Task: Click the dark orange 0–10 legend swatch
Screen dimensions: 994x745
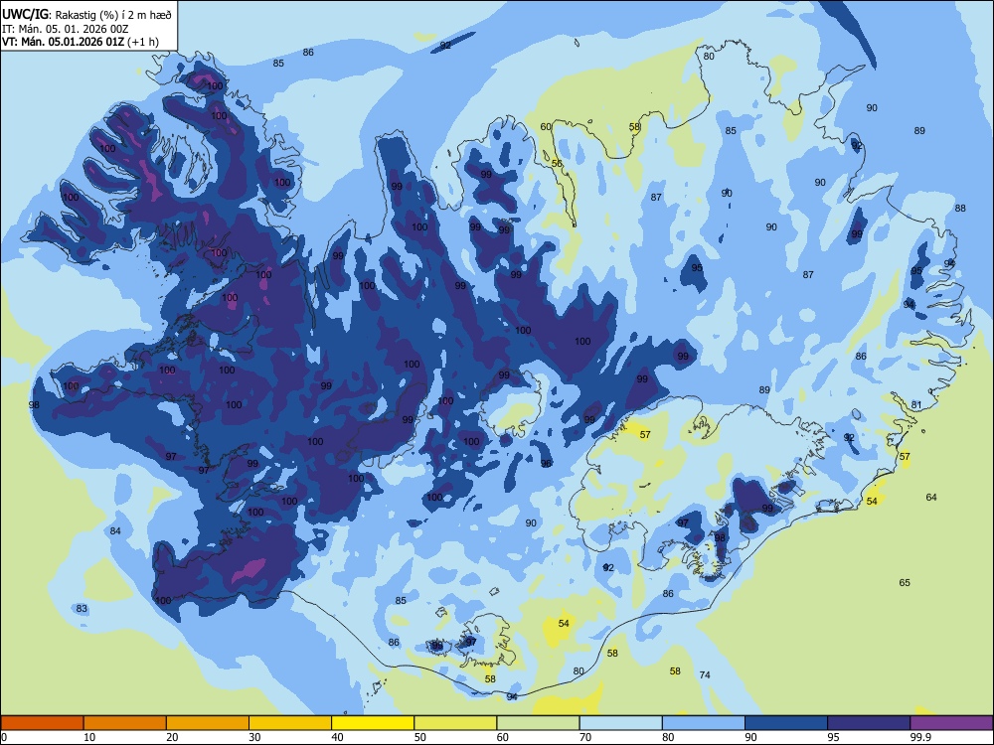Action: (x=42, y=723)
